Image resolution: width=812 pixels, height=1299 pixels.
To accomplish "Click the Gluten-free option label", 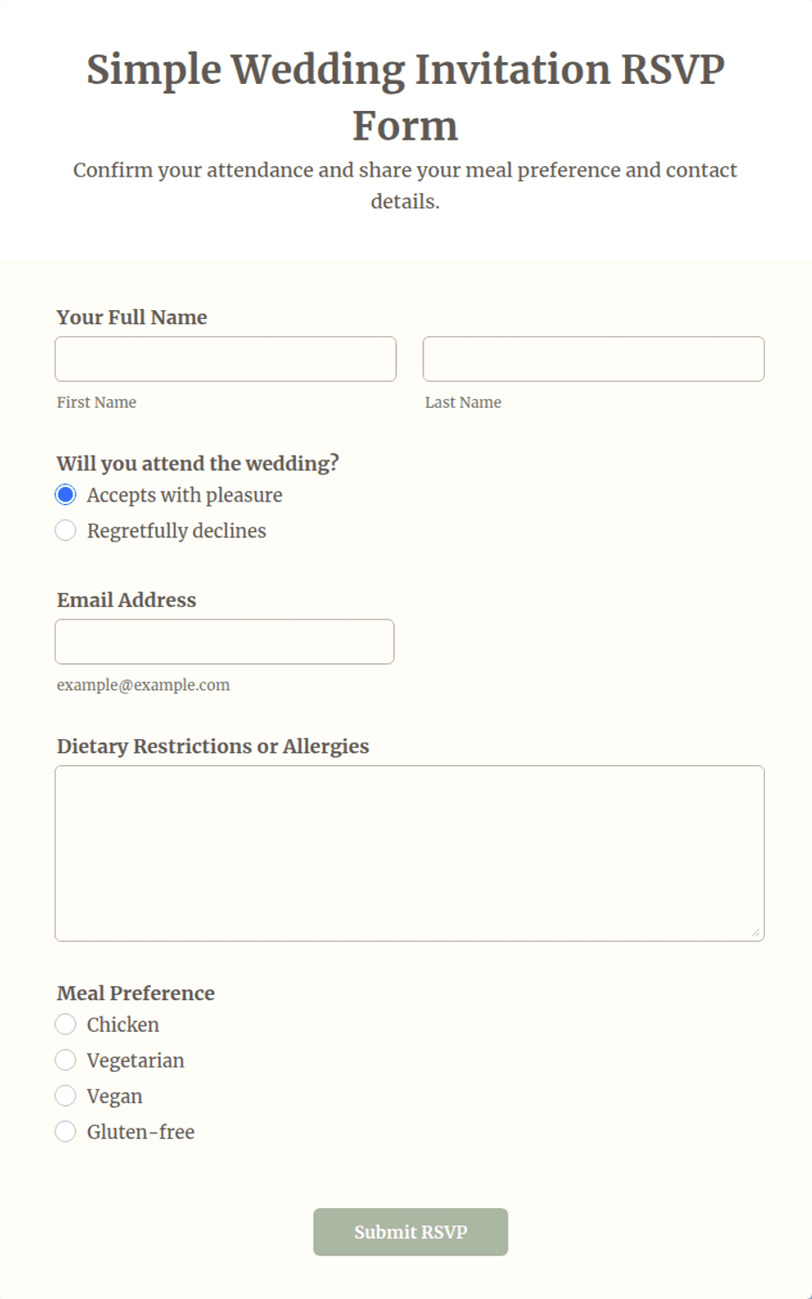I will pos(141,1132).
